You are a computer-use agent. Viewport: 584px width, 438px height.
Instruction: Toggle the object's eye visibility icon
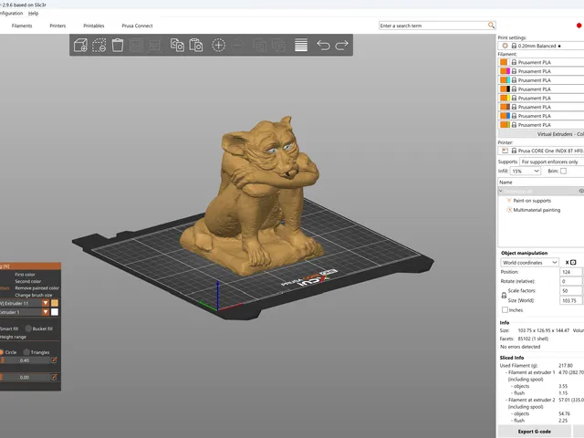point(581,191)
